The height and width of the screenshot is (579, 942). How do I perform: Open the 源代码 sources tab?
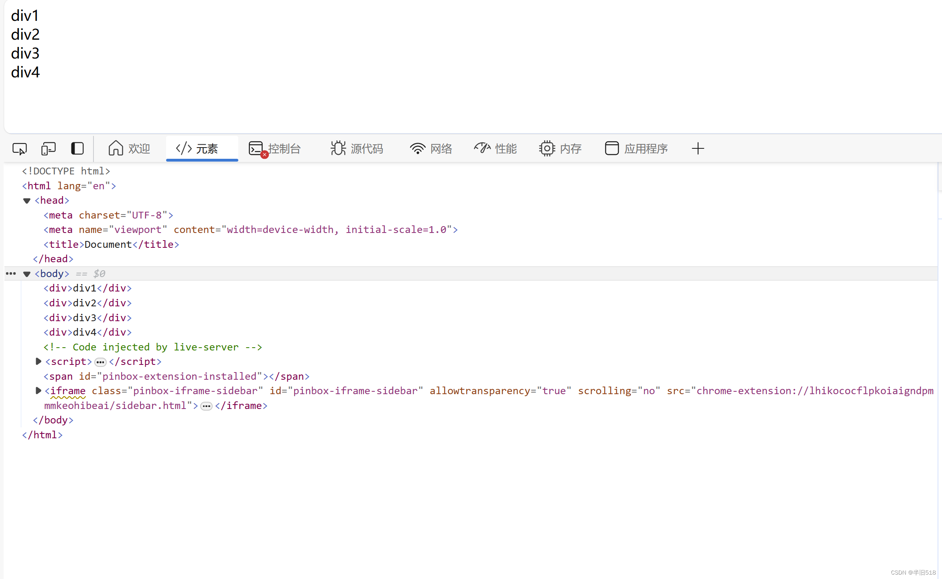(x=357, y=149)
